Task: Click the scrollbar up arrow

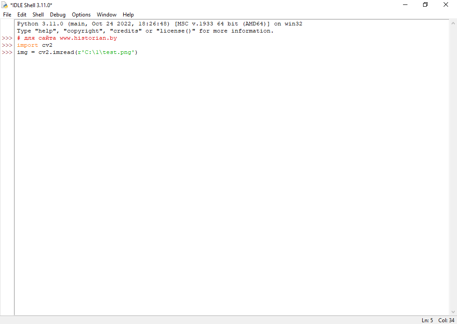Action: 453,22
